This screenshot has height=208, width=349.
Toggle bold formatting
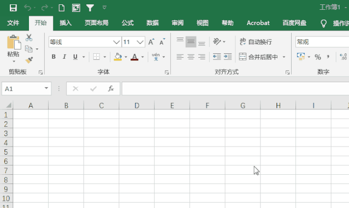point(54,57)
